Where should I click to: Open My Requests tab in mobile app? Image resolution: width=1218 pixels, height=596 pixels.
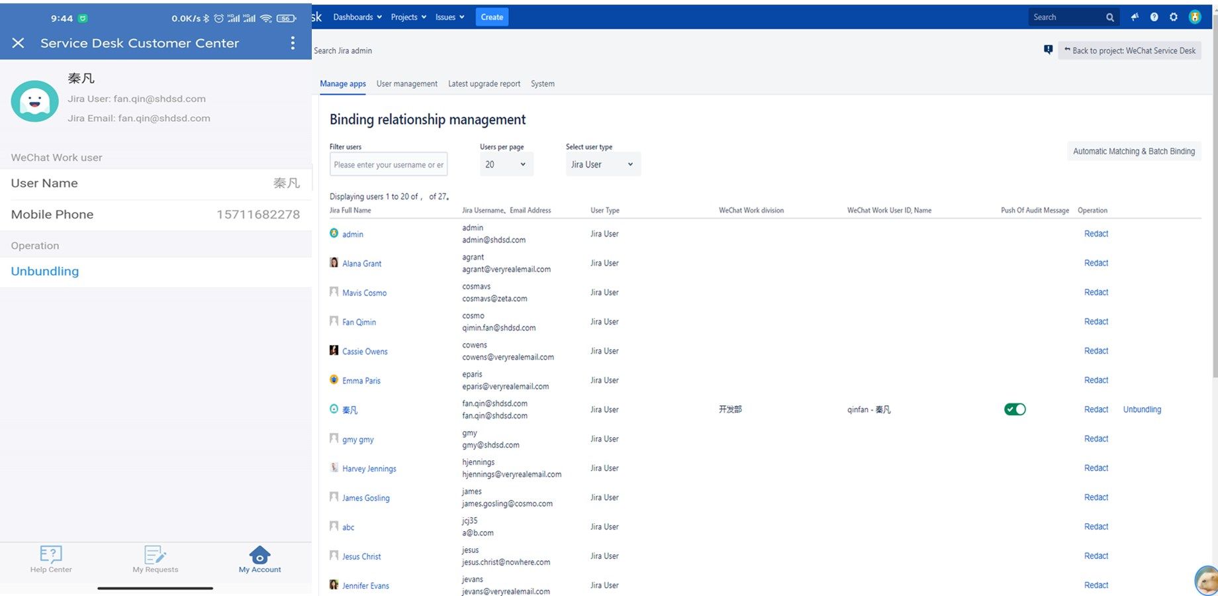point(156,560)
